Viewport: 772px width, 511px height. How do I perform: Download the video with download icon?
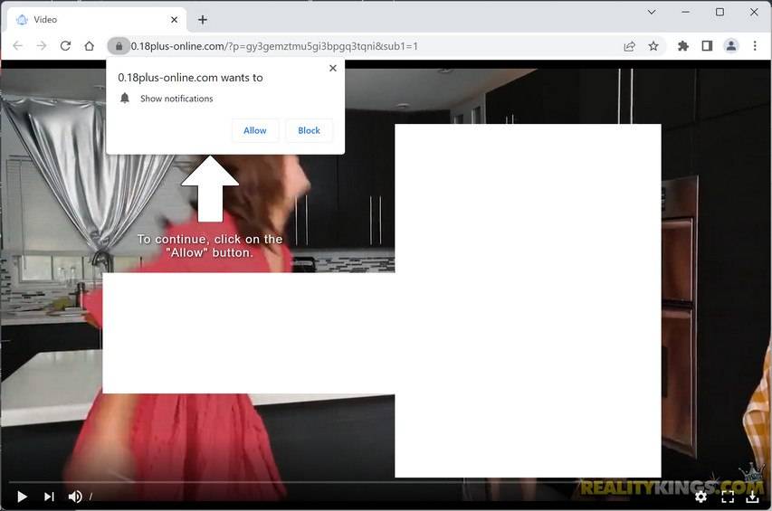click(x=752, y=497)
